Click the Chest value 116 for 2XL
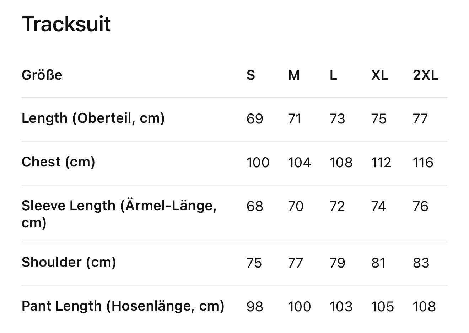Viewport: 469px width, 333px height. point(423,163)
